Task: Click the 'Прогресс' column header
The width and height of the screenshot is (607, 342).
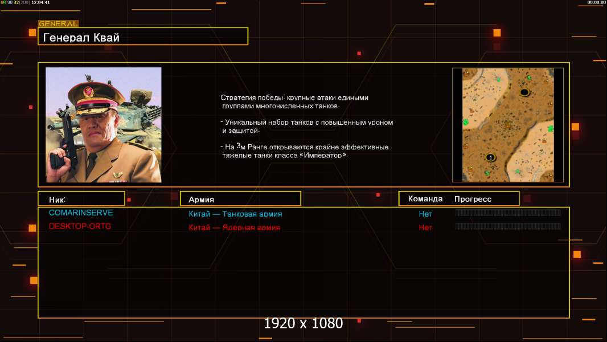Action: (473, 199)
